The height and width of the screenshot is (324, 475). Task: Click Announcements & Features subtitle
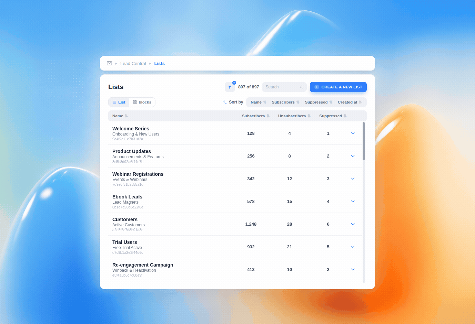[x=138, y=157]
